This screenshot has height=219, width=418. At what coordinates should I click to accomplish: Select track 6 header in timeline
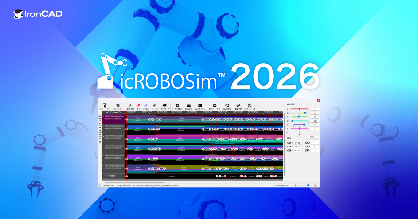tap(113, 168)
